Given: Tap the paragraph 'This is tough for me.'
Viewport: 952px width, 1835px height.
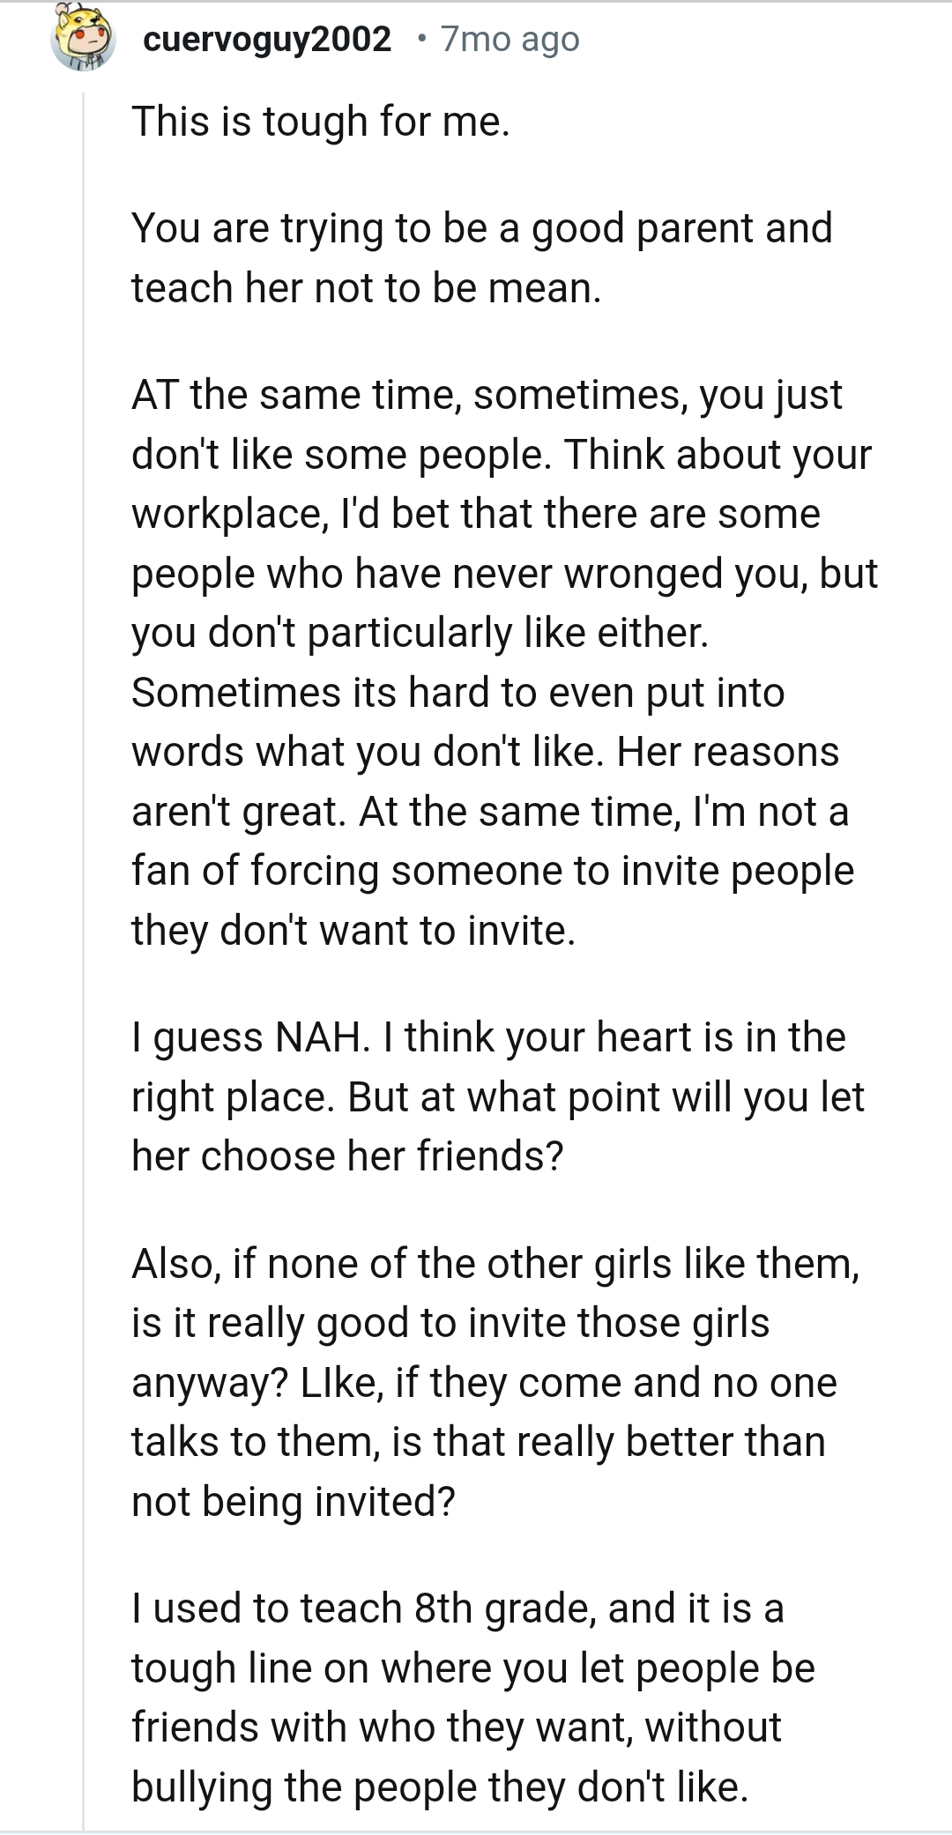Looking at the screenshot, I should point(320,122).
